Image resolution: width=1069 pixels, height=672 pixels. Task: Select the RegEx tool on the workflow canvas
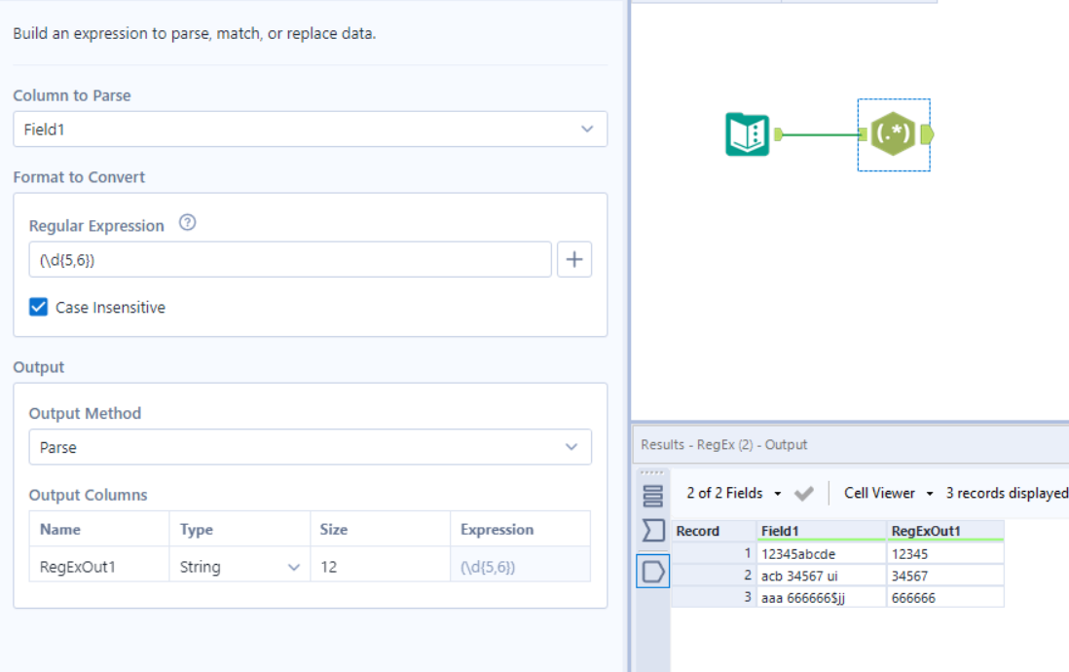[893, 135]
